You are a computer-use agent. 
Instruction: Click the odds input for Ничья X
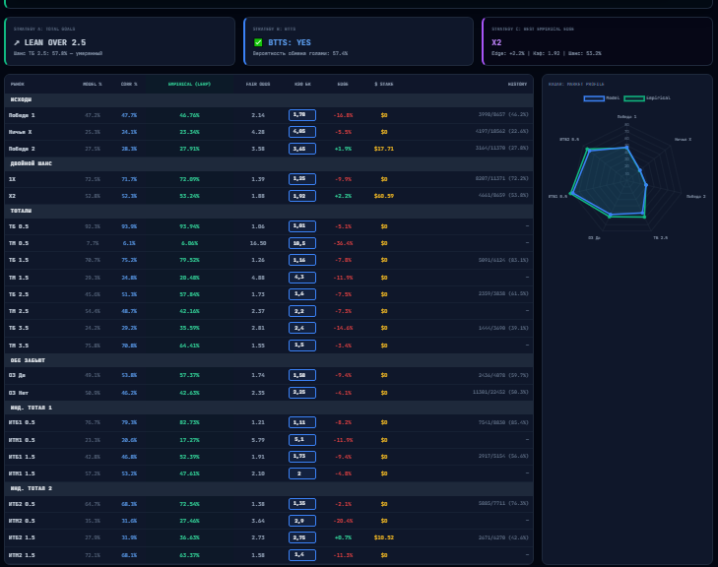[x=302, y=132]
